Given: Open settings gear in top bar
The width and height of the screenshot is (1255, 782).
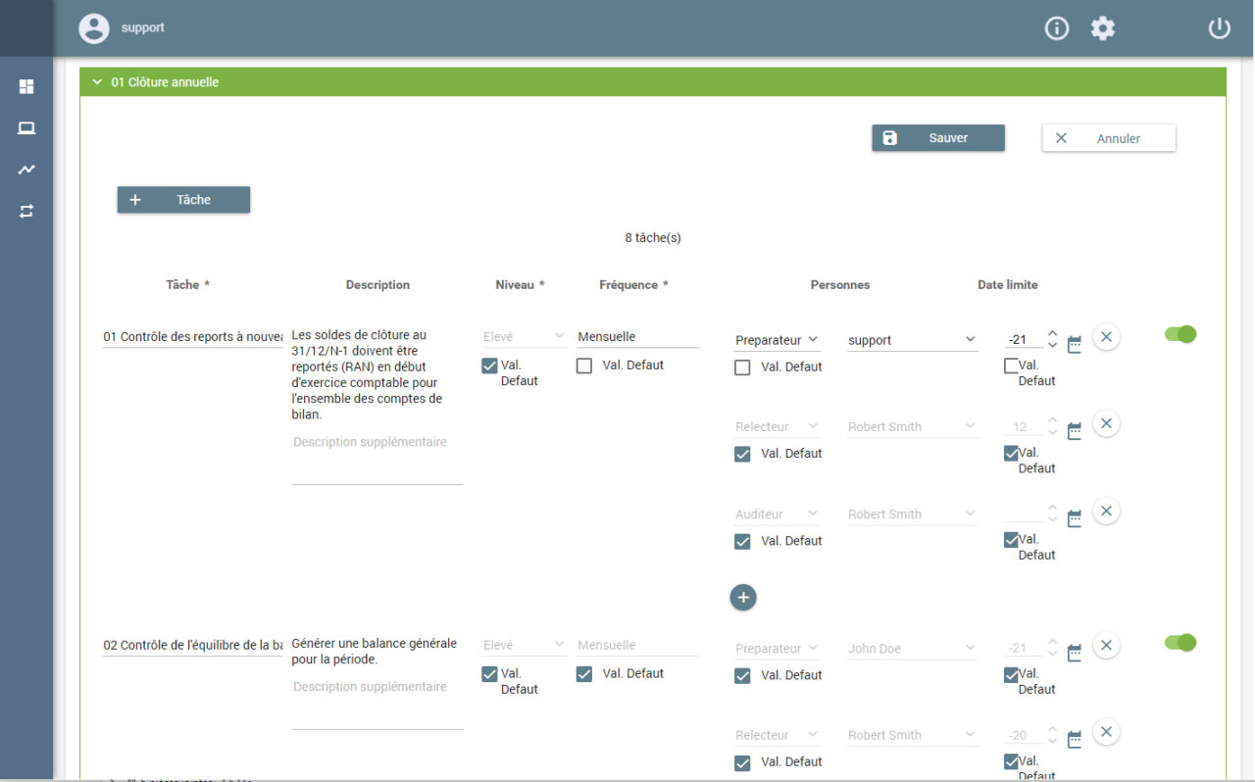Looking at the screenshot, I should 1103,28.
